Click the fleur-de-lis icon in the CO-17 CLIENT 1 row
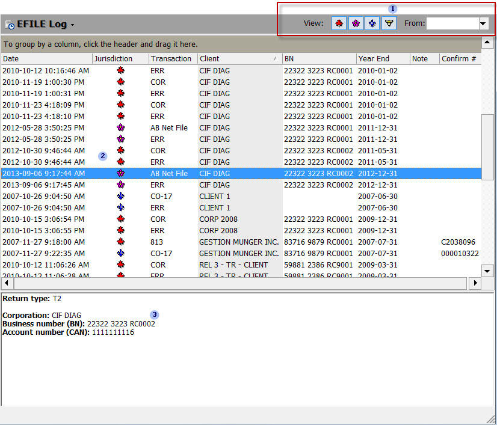The width and height of the screenshot is (497, 425). click(x=120, y=197)
